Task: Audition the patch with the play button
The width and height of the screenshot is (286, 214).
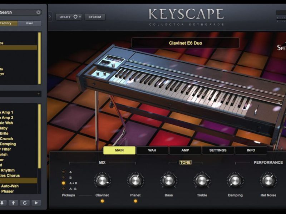Action: [36, 203]
